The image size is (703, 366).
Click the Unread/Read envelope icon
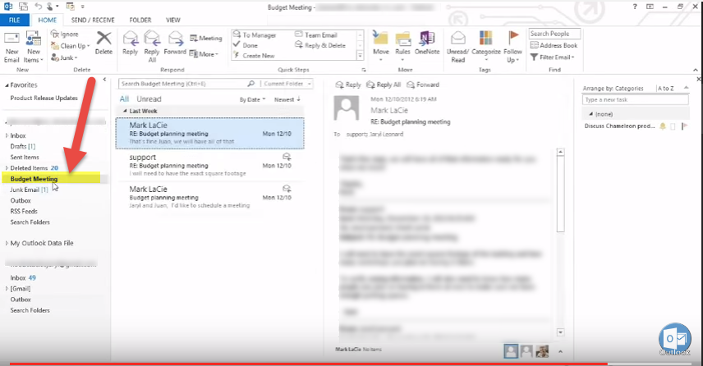click(x=458, y=41)
